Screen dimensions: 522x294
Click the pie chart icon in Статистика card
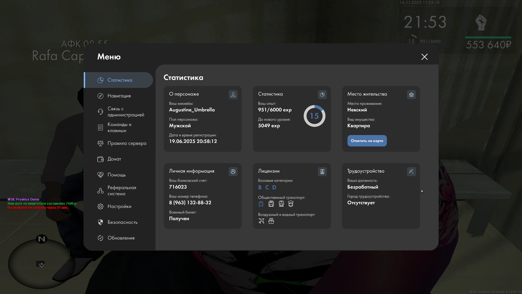(322, 94)
